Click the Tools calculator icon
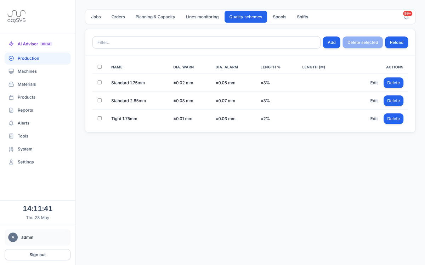Image resolution: width=425 pixels, height=265 pixels. coord(11,136)
